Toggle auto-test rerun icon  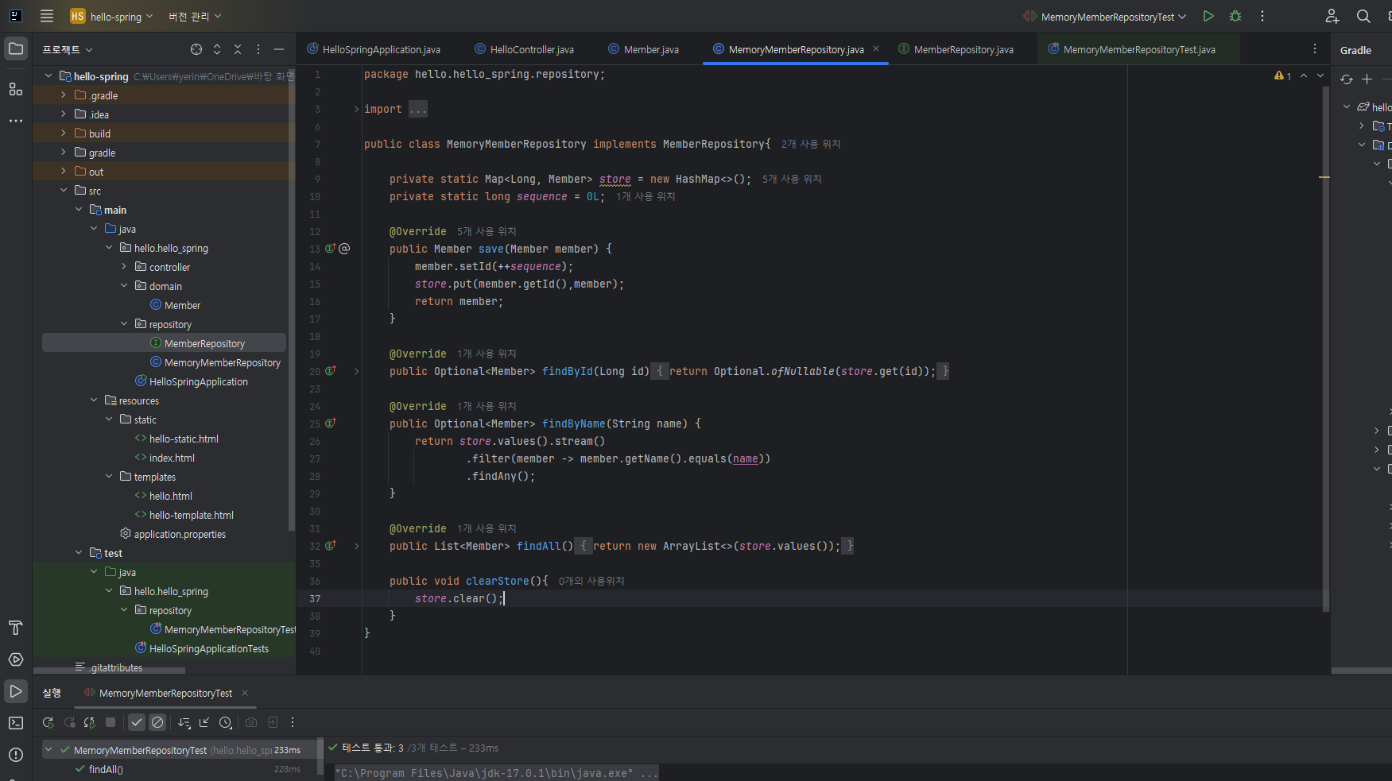[x=90, y=722]
